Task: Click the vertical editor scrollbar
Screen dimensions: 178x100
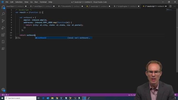Action: click(177, 40)
